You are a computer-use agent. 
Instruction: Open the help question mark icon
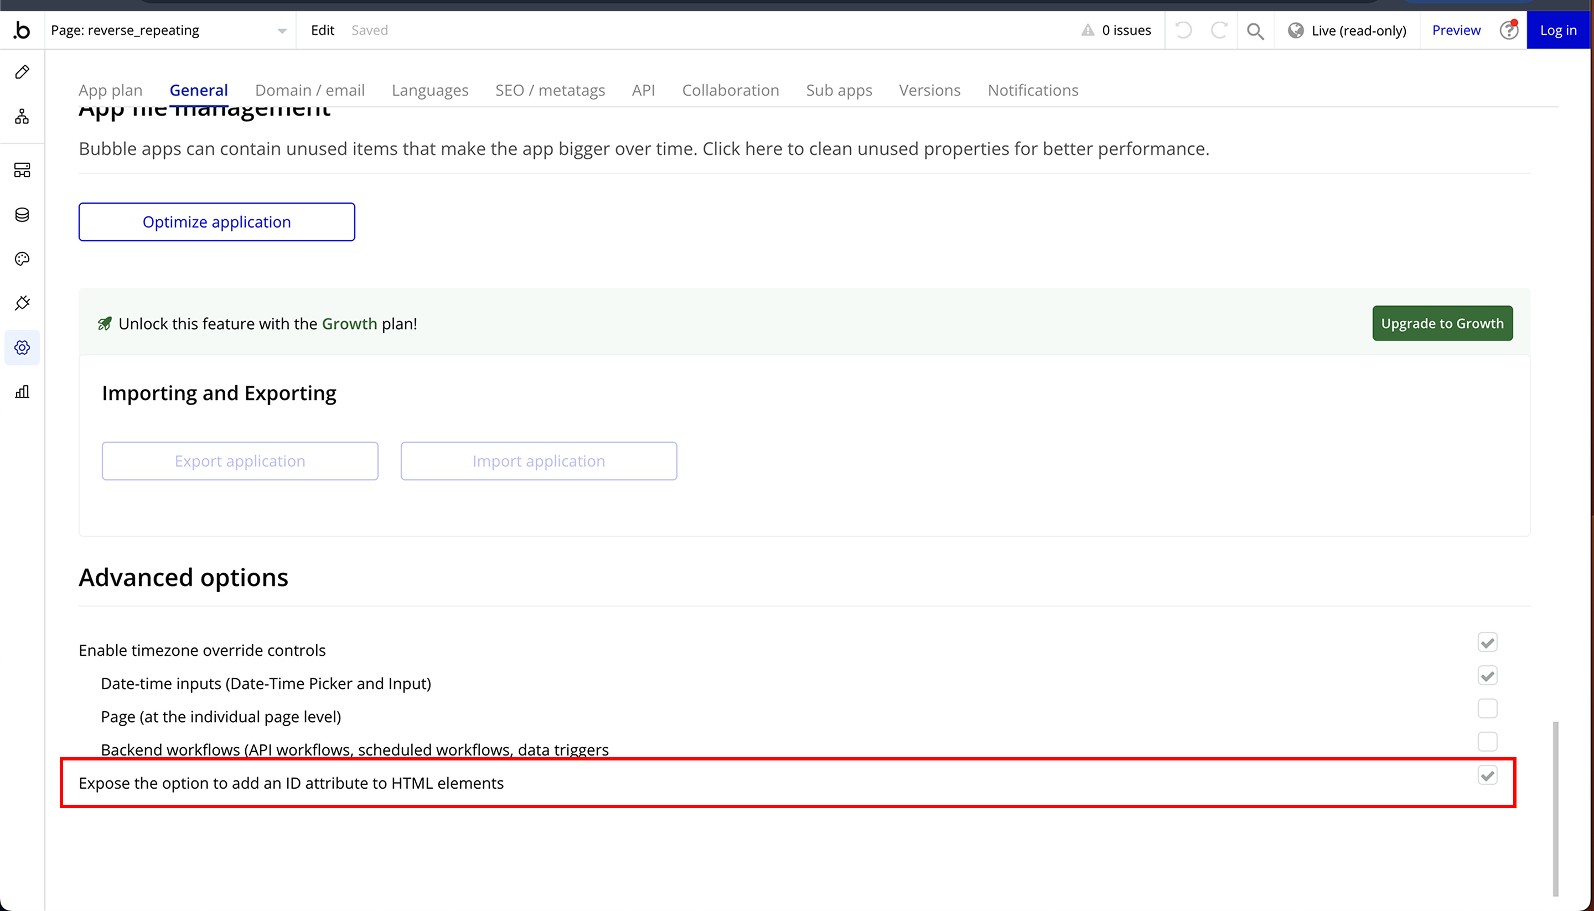click(1508, 30)
